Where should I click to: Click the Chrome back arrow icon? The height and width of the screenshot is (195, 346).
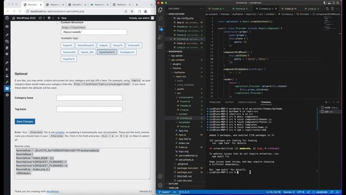8,11
